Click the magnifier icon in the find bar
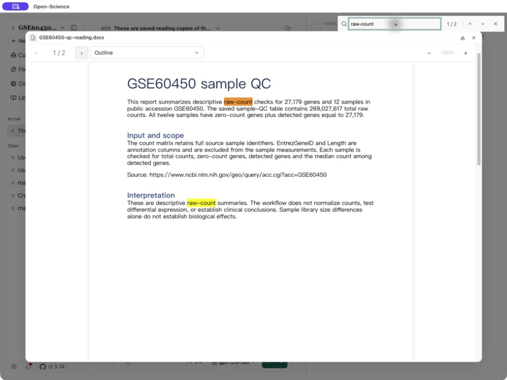This screenshot has height=380, width=507. (x=344, y=24)
